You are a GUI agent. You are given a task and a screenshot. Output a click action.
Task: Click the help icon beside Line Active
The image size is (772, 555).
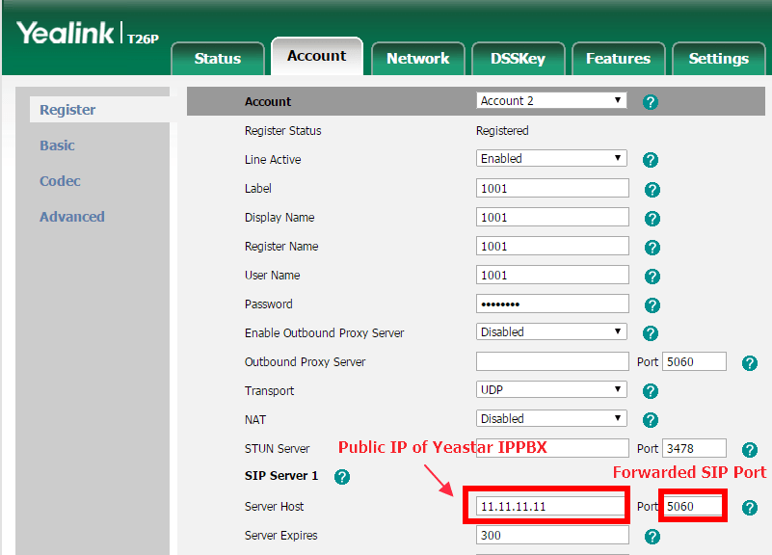651,158
